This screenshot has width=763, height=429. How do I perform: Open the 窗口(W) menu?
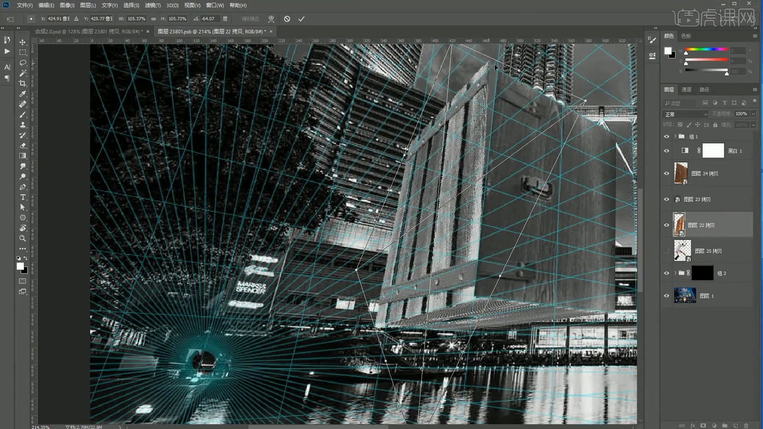click(x=215, y=5)
